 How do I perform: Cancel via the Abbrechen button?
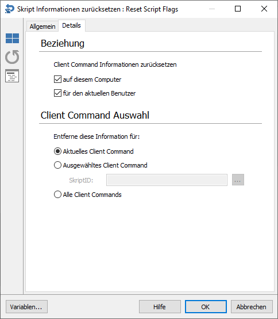point(252,306)
